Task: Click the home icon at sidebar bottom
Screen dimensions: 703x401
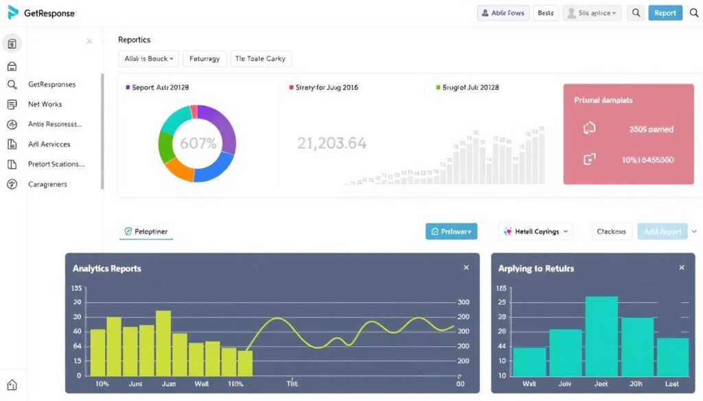Action: [x=12, y=385]
